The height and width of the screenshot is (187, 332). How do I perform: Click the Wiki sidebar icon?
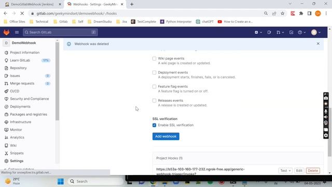click(x=6, y=145)
